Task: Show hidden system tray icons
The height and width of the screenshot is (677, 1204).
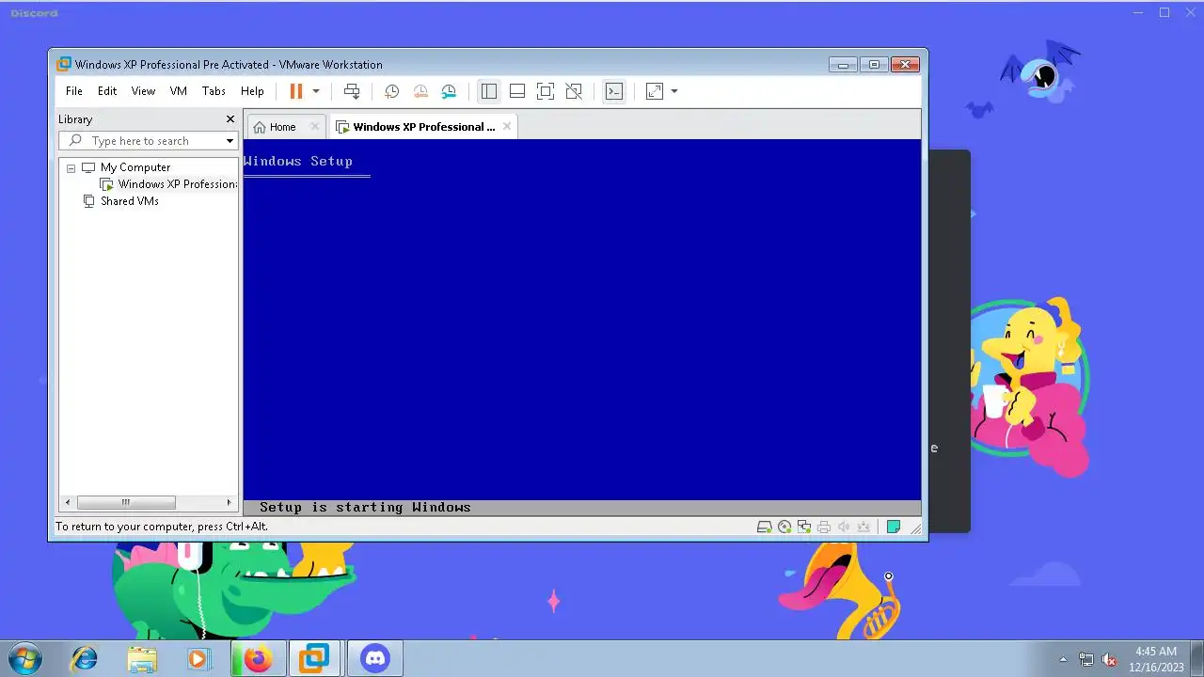Action: 1064,659
